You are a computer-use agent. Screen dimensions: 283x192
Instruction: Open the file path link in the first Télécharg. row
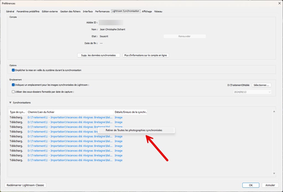pyautogui.click(x=70, y=117)
